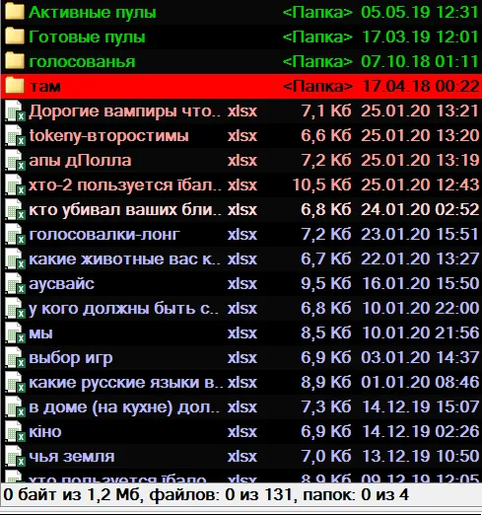Select the Готовые пулы folder name
The width and height of the screenshot is (482, 515).
tap(87, 37)
